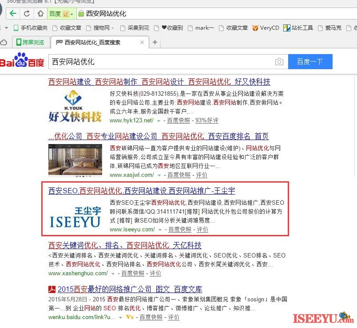Click the 手机收藏夹 phone icon
The width and height of the screenshot is (357, 328).
[15, 28]
